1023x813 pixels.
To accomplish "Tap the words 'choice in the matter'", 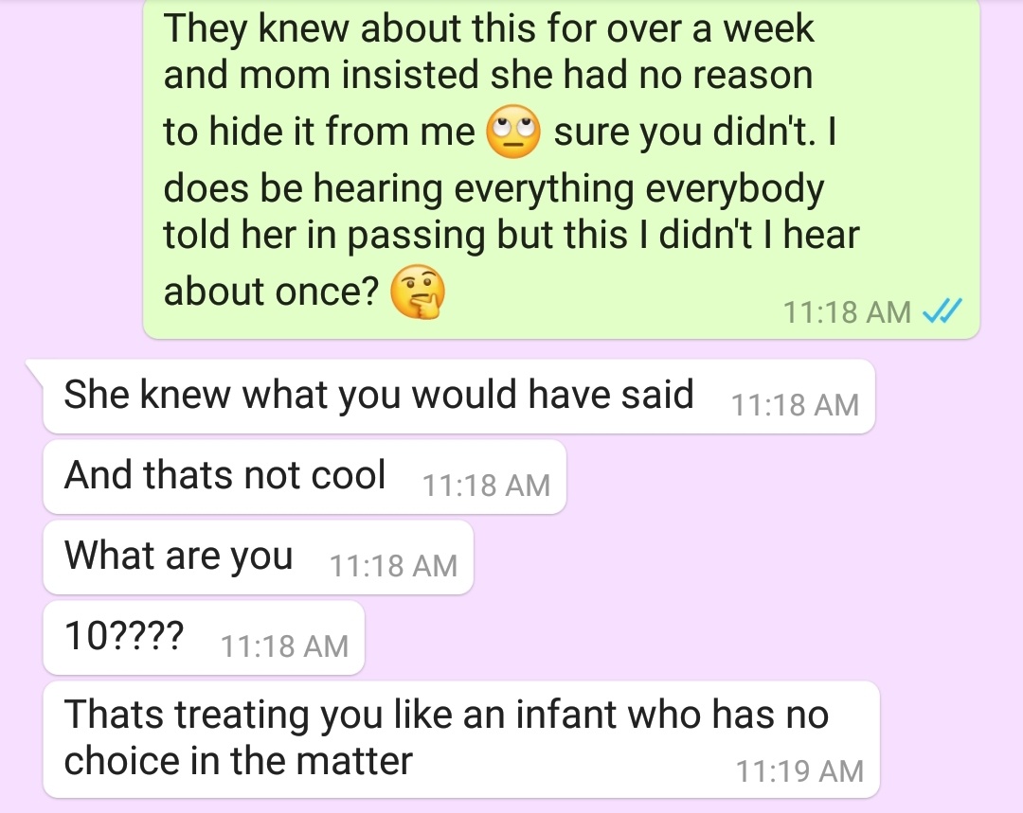I will (x=238, y=761).
